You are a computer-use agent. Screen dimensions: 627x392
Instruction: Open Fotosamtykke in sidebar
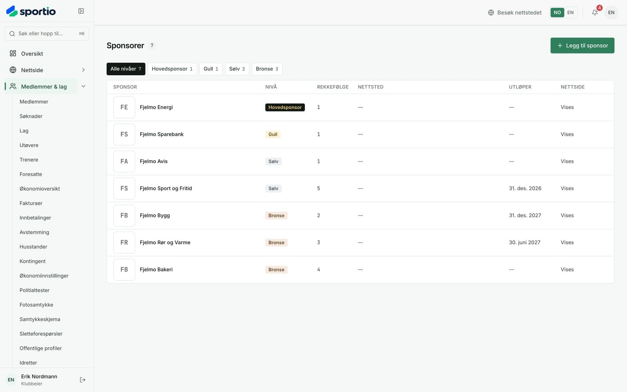point(36,305)
